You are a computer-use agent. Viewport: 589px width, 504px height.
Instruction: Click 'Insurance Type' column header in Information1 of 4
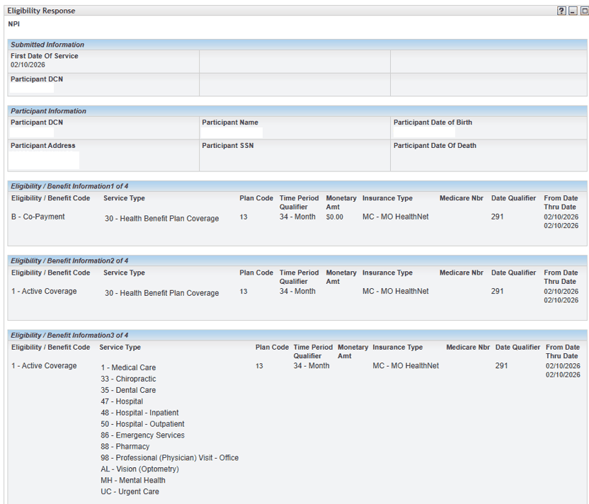(387, 198)
